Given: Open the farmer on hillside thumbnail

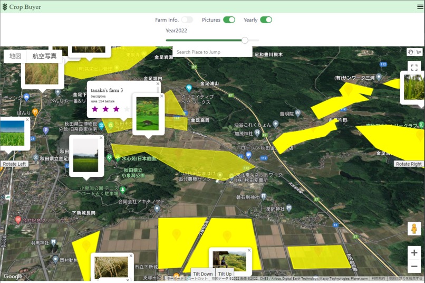Looking at the screenshot, I should point(229,261).
